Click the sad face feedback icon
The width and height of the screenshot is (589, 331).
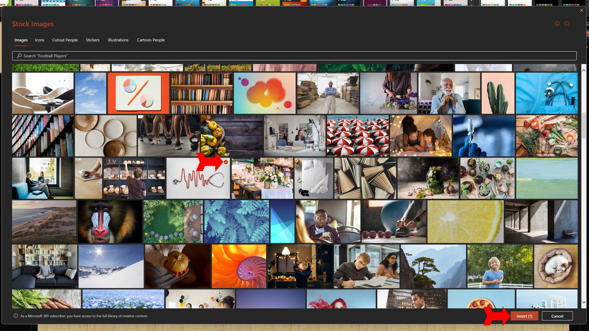[x=566, y=24]
